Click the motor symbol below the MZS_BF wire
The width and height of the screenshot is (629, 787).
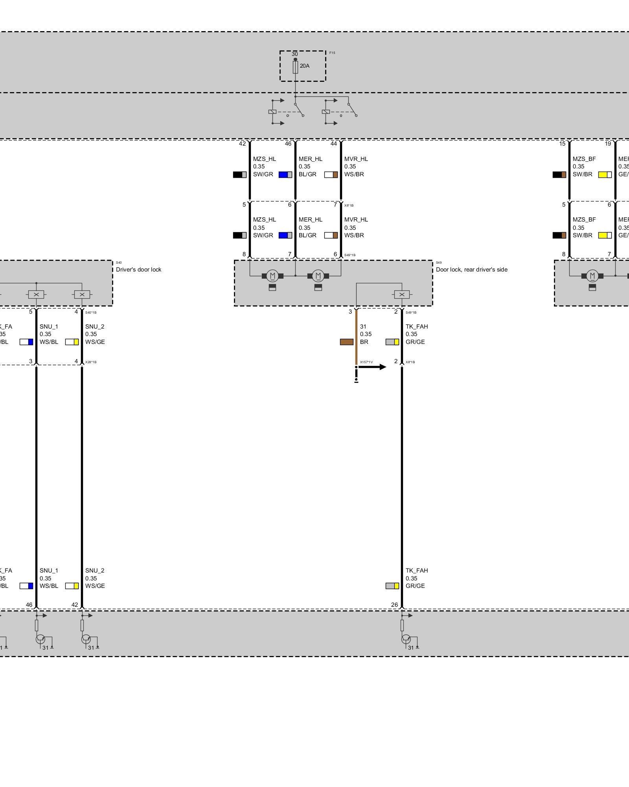(x=592, y=276)
